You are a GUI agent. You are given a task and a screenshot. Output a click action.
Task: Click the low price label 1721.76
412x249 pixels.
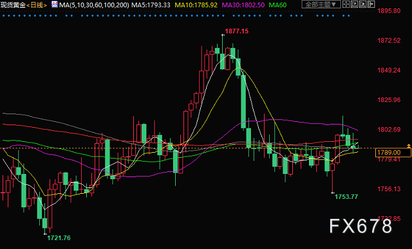59,237
